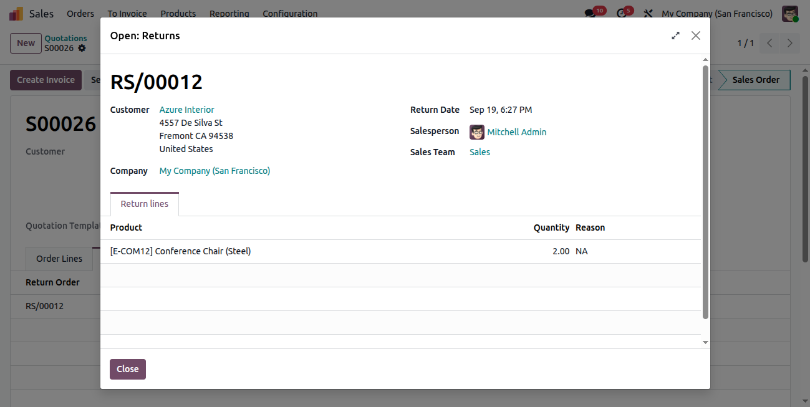Expand the Configuration menu
Image resolution: width=810 pixels, height=407 pixels.
tap(290, 13)
